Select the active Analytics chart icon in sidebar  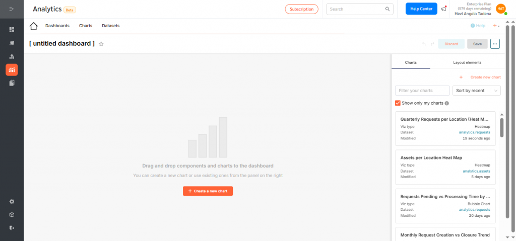coord(12,70)
